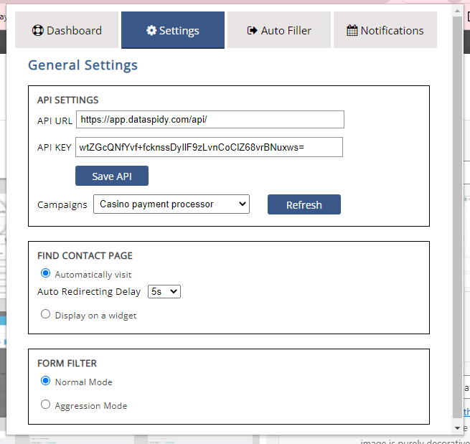470x444 pixels.
Task: Click the Settings gear icon
Action: (x=151, y=31)
